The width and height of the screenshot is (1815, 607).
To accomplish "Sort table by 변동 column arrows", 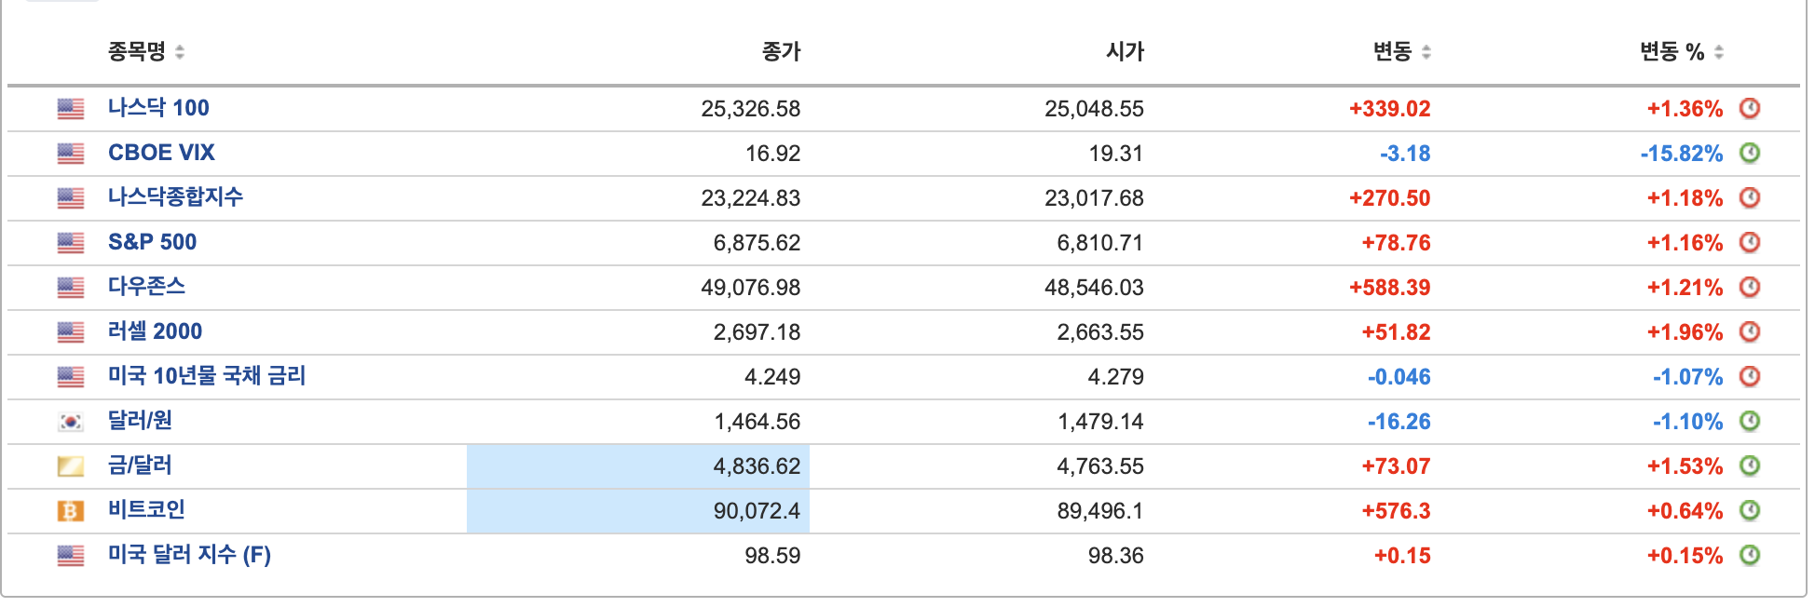I will point(1426,52).
